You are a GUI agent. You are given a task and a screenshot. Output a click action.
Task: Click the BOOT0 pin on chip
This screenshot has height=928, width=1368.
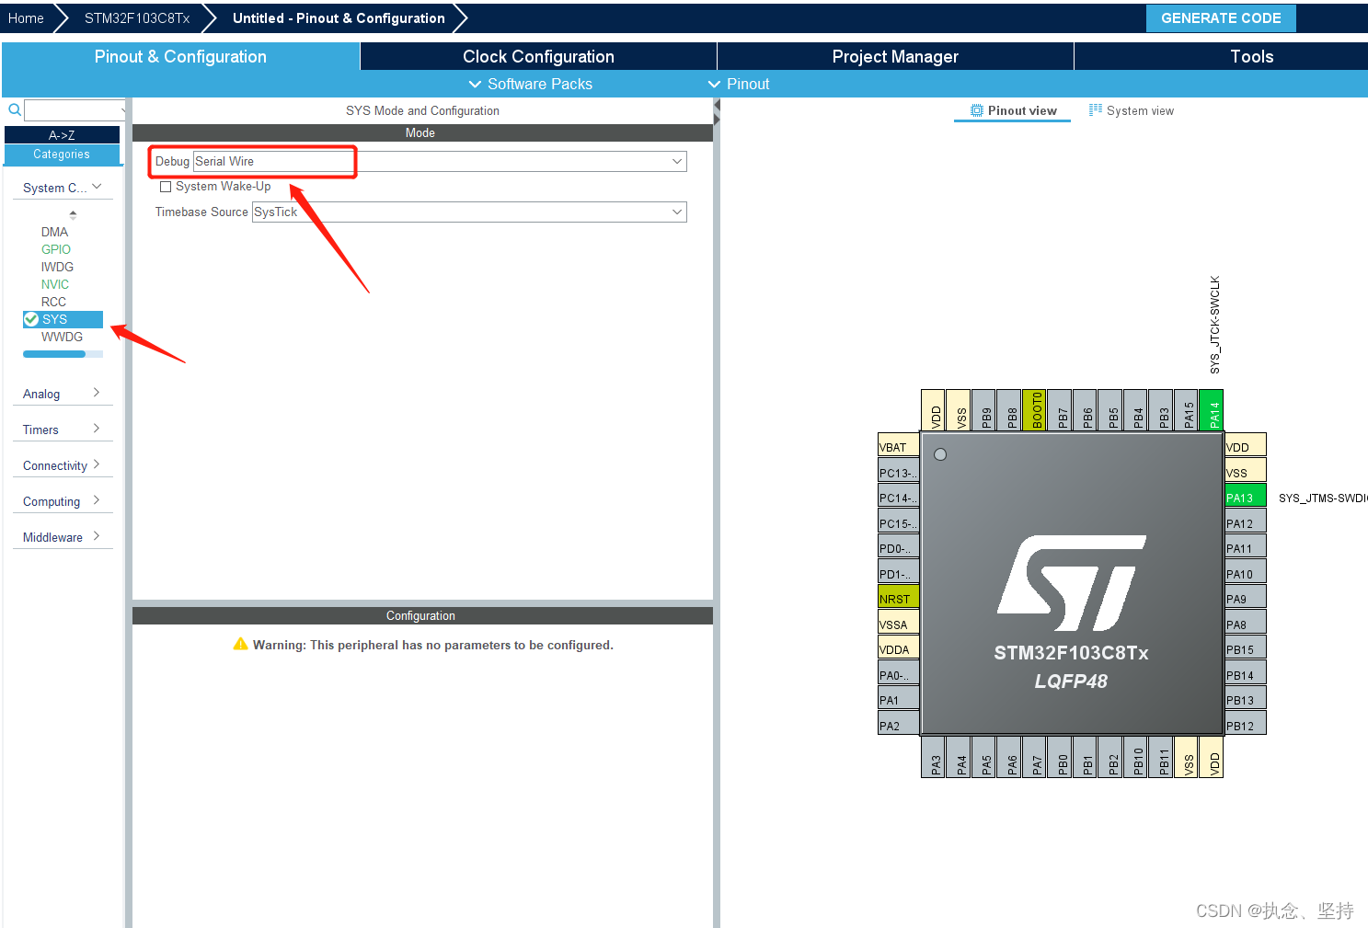pos(1034,410)
